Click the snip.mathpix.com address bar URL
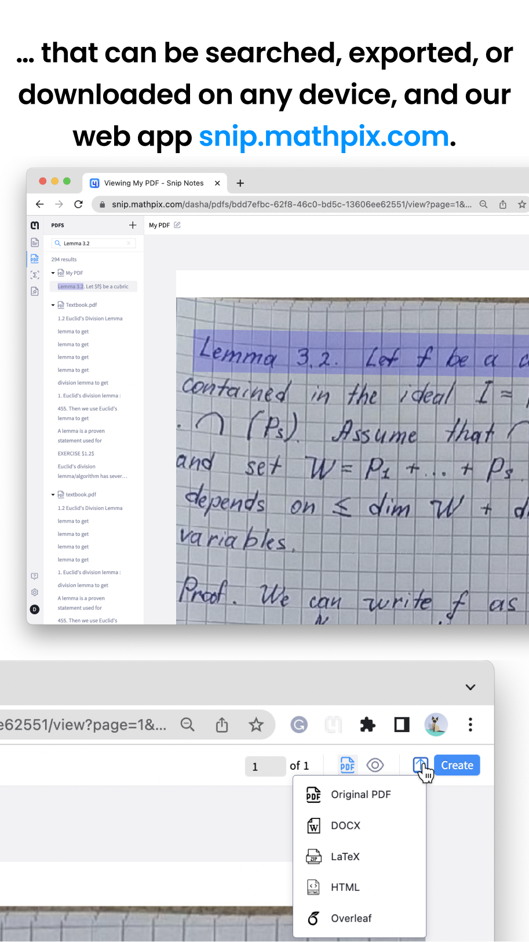529x942 pixels. (x=291, y=204)
